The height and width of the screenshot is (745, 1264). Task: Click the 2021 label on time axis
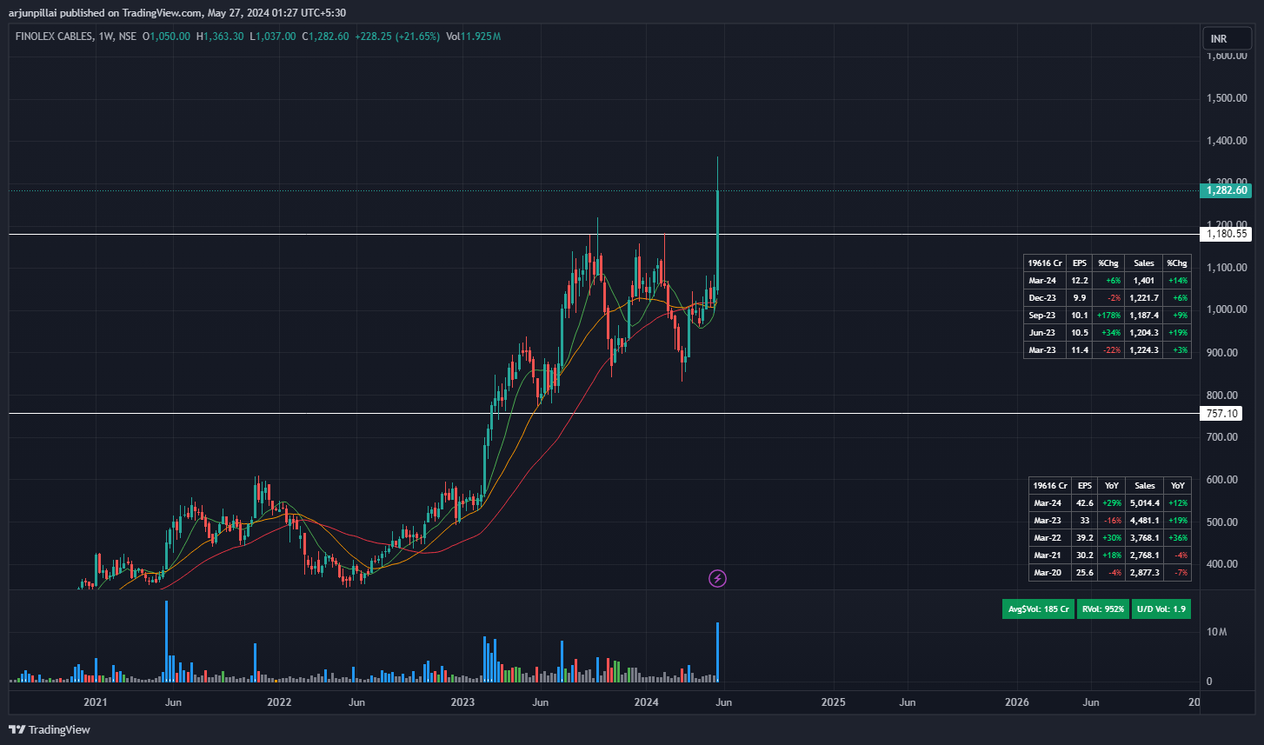click(96, 702)
